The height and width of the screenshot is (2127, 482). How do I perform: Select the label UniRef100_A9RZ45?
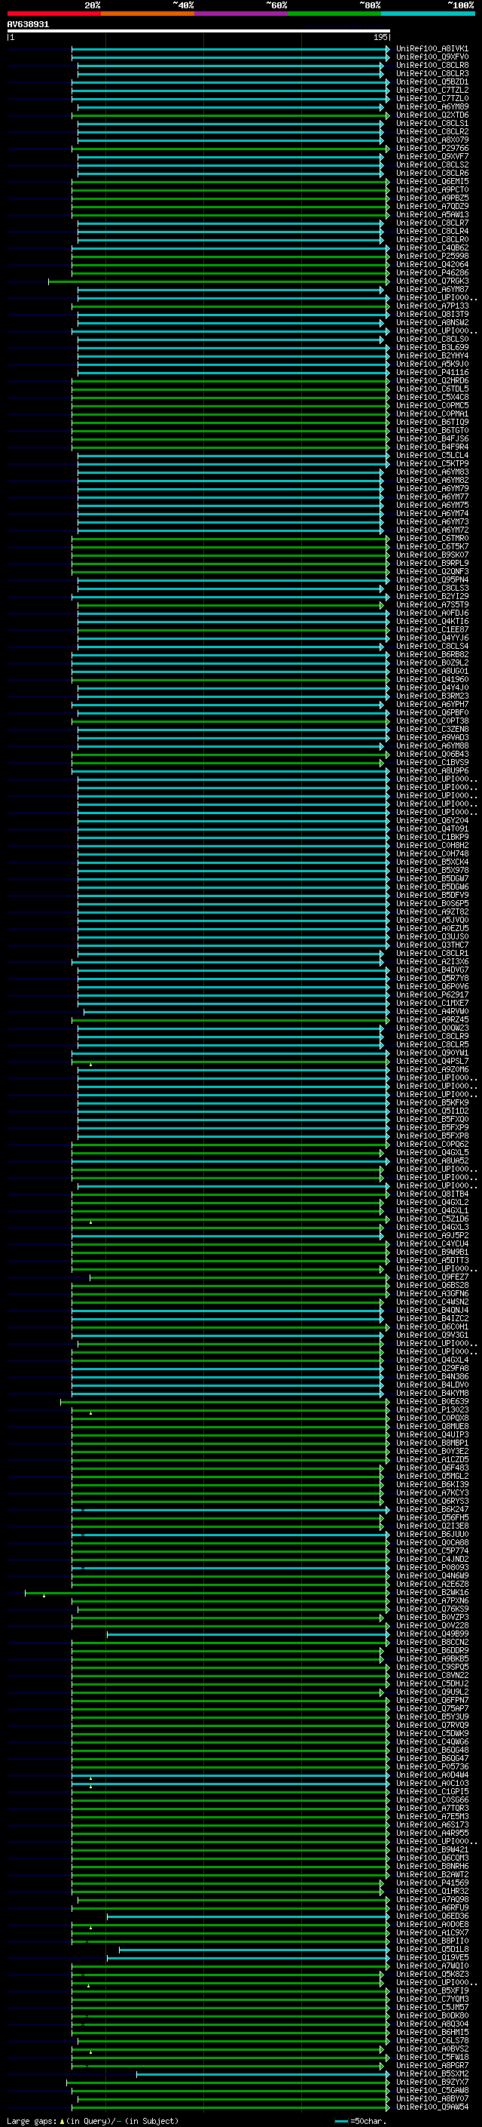(432, 1020)
